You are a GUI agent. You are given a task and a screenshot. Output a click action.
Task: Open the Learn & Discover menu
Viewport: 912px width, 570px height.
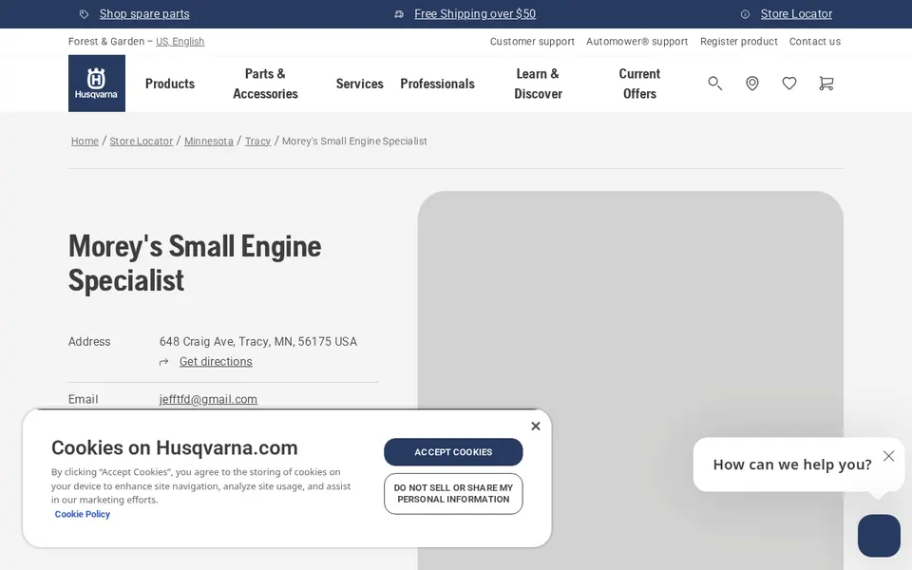tap(538, 84)
